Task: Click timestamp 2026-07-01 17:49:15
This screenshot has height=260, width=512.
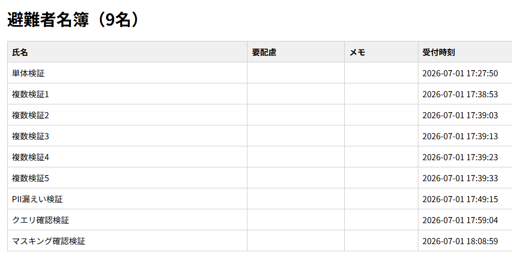Action: coord(460,199)
